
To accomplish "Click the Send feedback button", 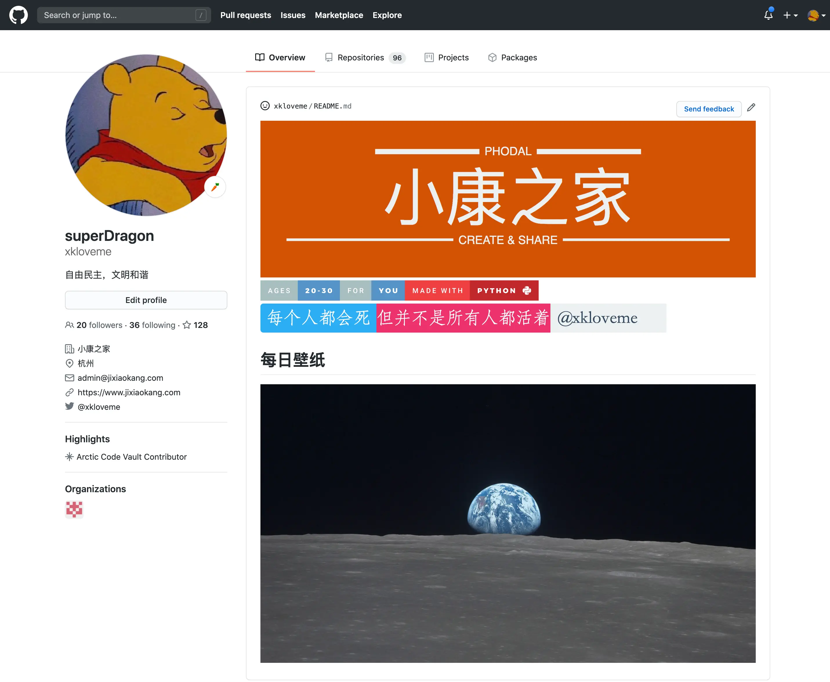I will click(x=709, y=109).
